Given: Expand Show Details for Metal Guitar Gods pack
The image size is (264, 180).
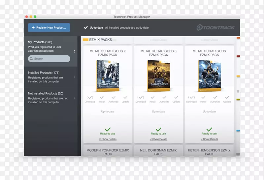Looking at the screenshot, I should 209,139.
